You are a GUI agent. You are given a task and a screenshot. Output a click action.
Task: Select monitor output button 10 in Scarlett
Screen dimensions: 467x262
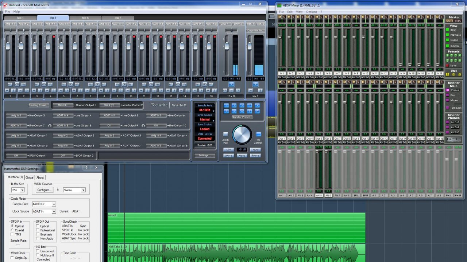(257, 111)
